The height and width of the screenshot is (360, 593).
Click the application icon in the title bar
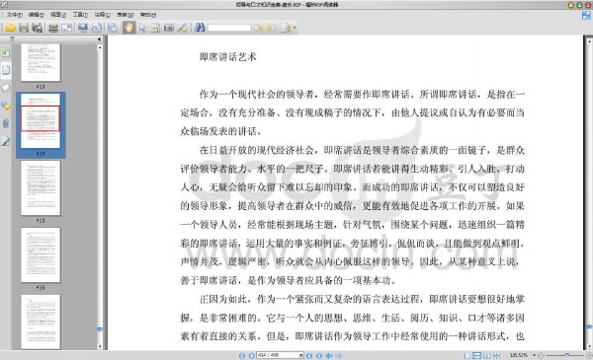pyautogui.click(x=4, y=5)
